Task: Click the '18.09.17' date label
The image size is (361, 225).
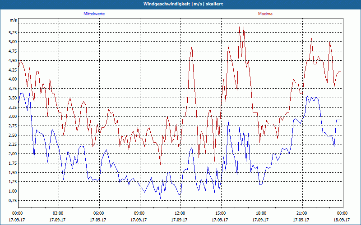Action: 342,220
